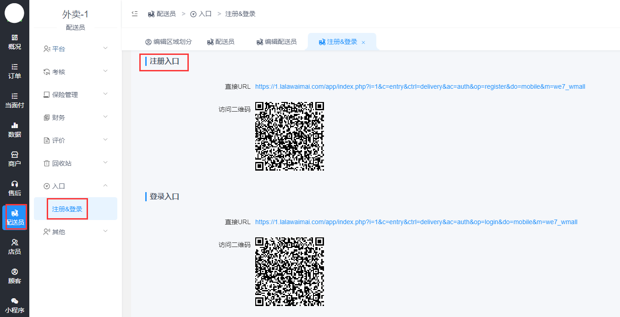This screenshot has height=317, width=620.
Task: Expand the 其他 menu group
Action: [x=76, y=231]
